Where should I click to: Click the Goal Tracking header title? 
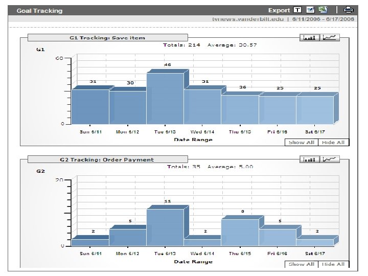coord(39,11)
